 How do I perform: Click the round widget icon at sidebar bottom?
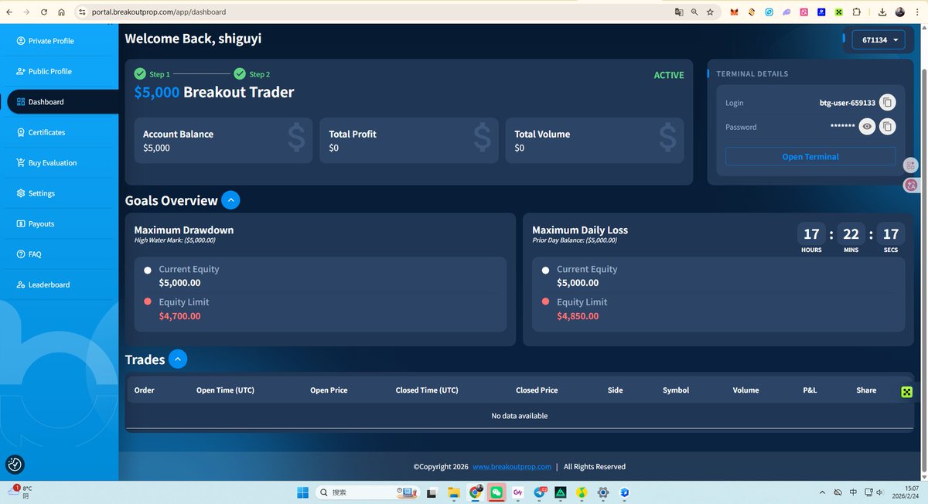[15, 465]
